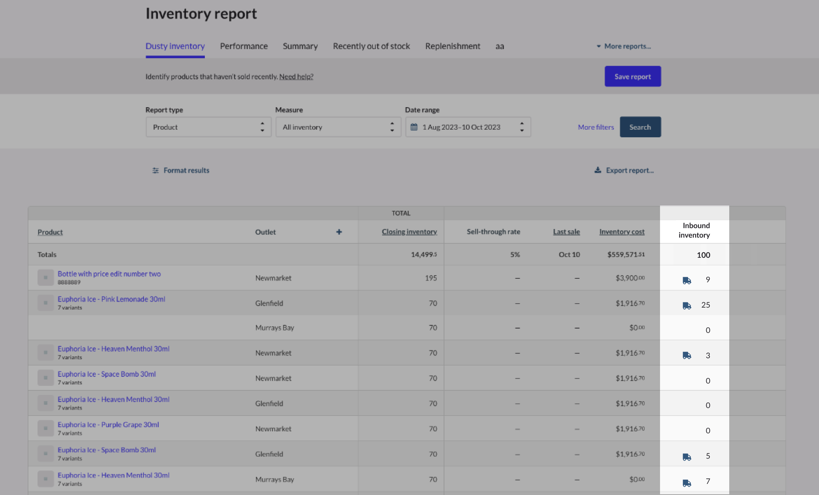Click the truck icon next to 25 inbound units
Viewport: 819px width, 495px height.
tap(687, 305)
